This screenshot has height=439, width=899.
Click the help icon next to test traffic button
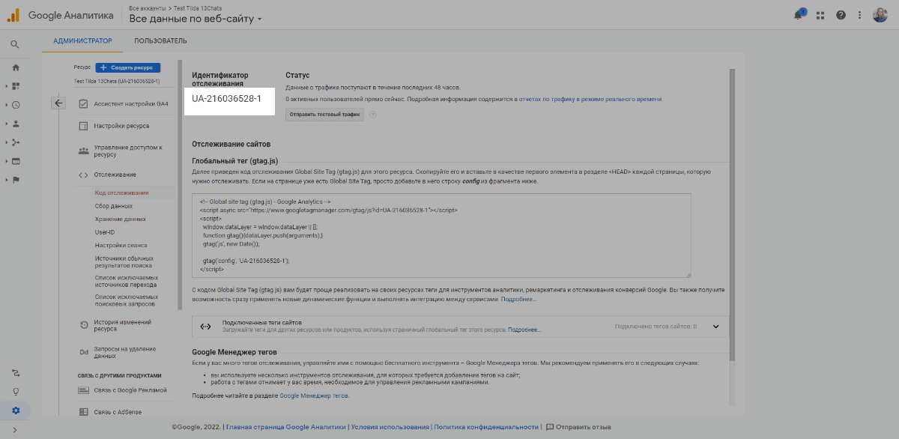click(372, 115)
